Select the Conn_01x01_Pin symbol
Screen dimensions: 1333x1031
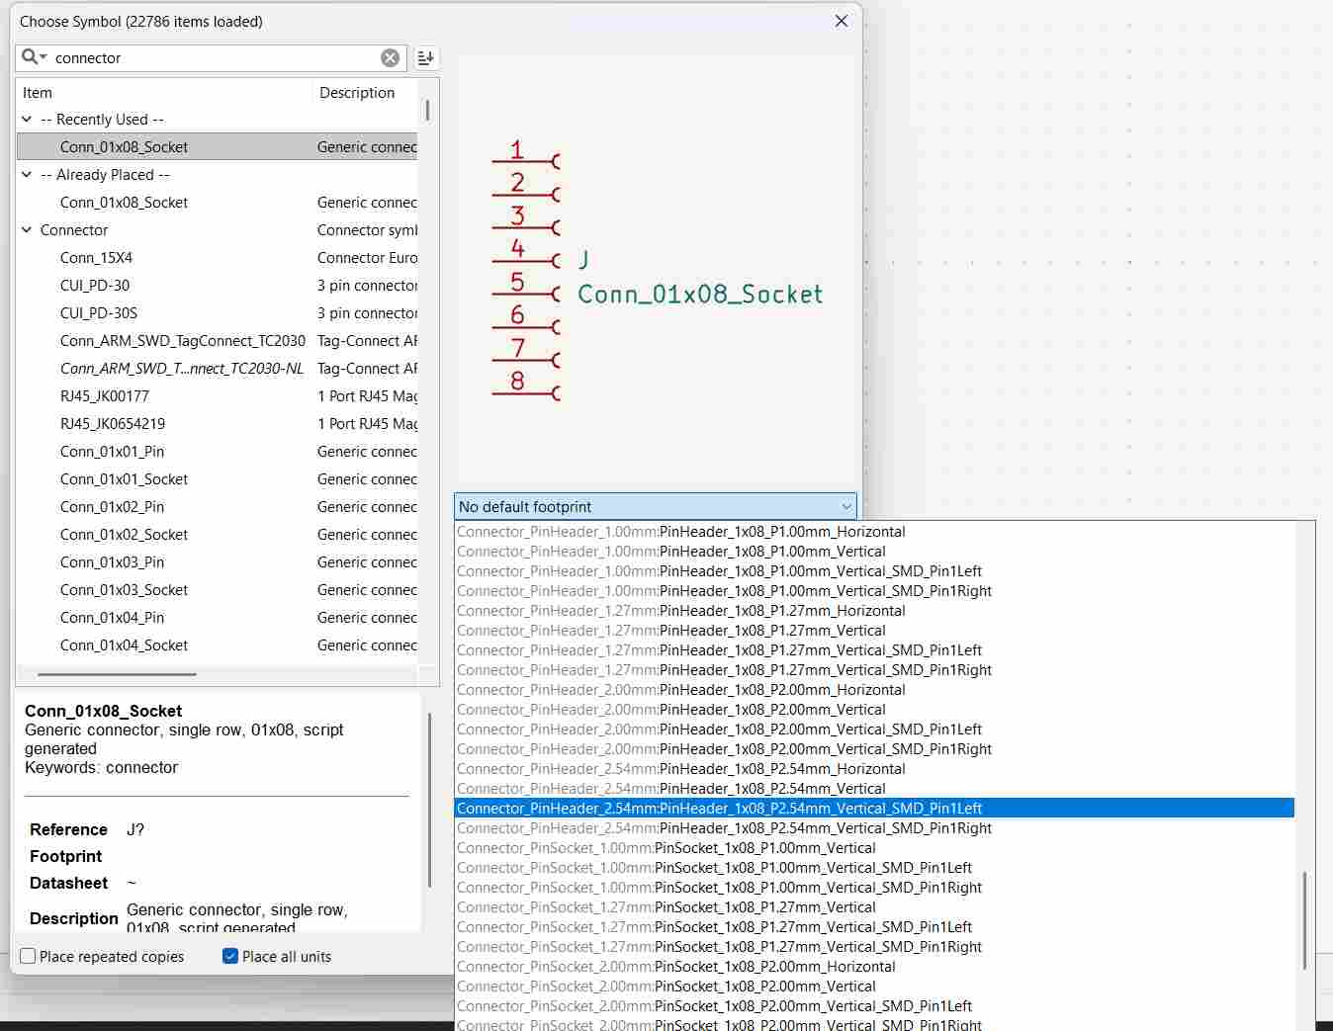pyautogui.click(x=218, y=452)
